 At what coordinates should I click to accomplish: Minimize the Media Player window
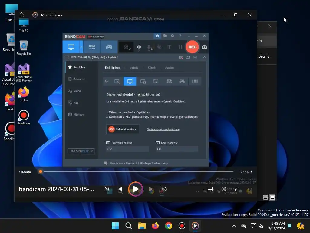pyautogui.click(x=222, y=15)
